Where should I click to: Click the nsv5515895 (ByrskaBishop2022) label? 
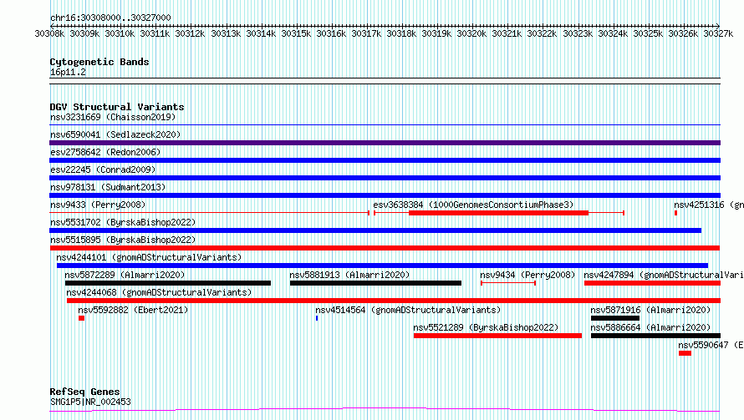coord(123,240)
